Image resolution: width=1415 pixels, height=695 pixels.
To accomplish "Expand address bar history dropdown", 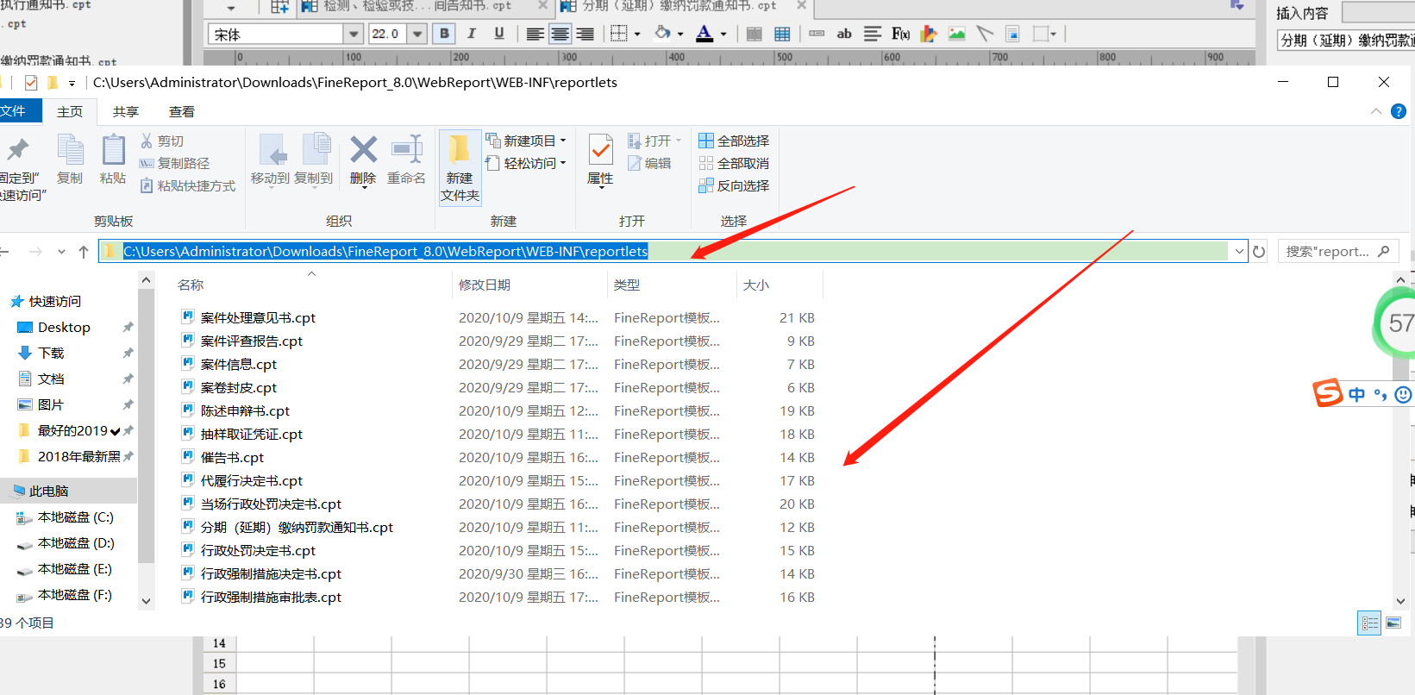I will coord(1239,252).
